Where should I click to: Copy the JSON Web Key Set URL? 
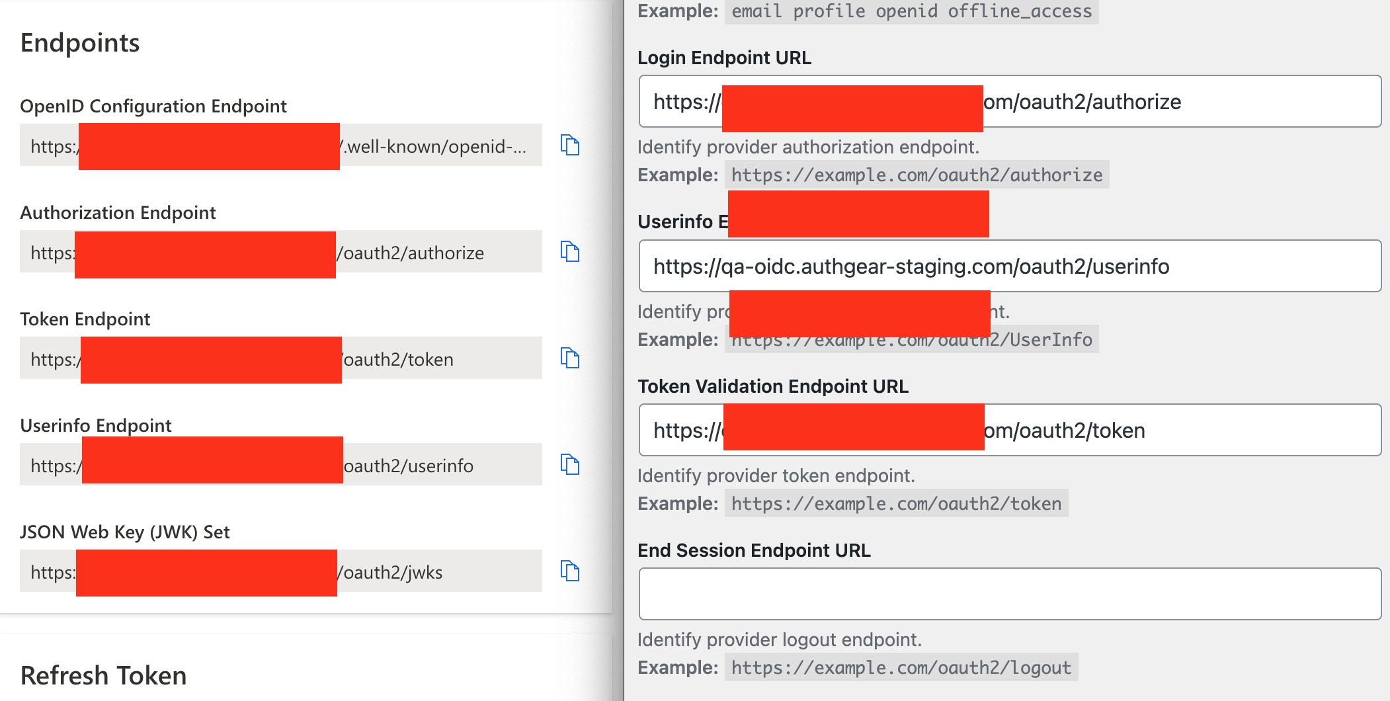coord(570,571)
